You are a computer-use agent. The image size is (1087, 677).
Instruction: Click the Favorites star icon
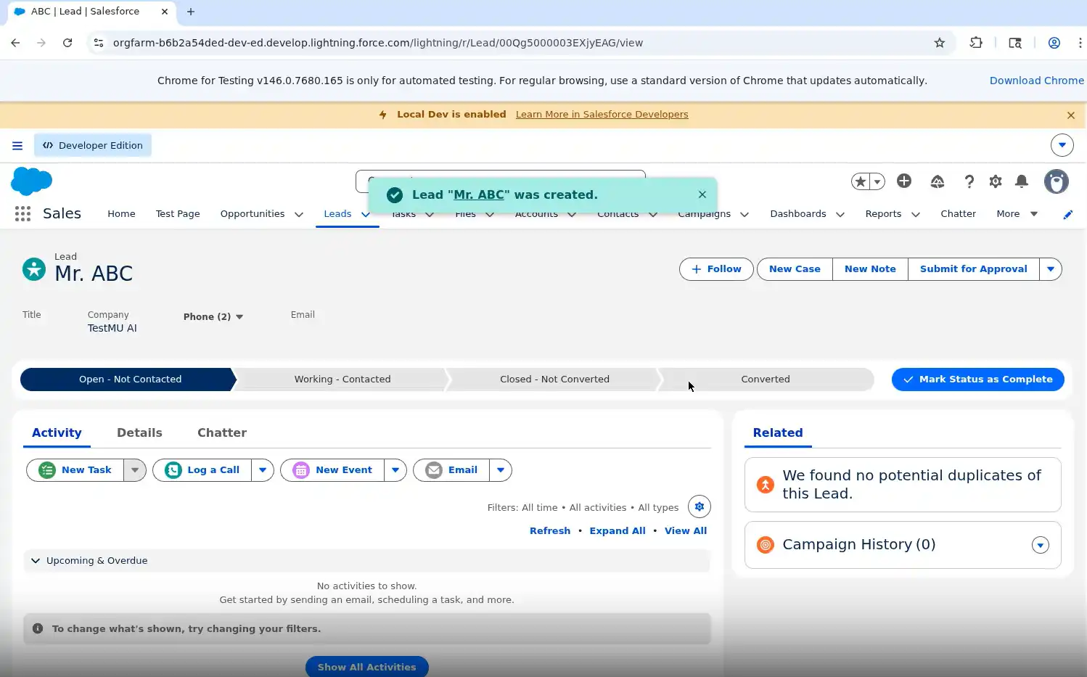tap(861, 181)
